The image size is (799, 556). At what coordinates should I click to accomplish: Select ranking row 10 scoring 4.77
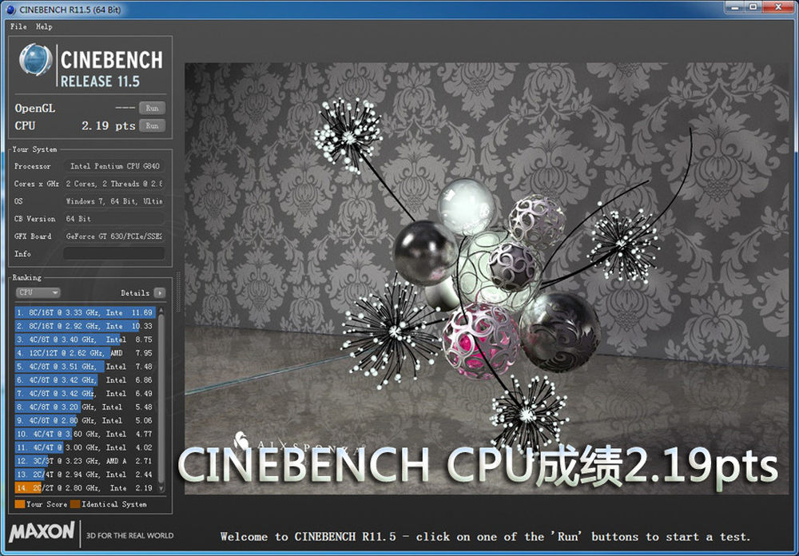[x=85, y=434]
